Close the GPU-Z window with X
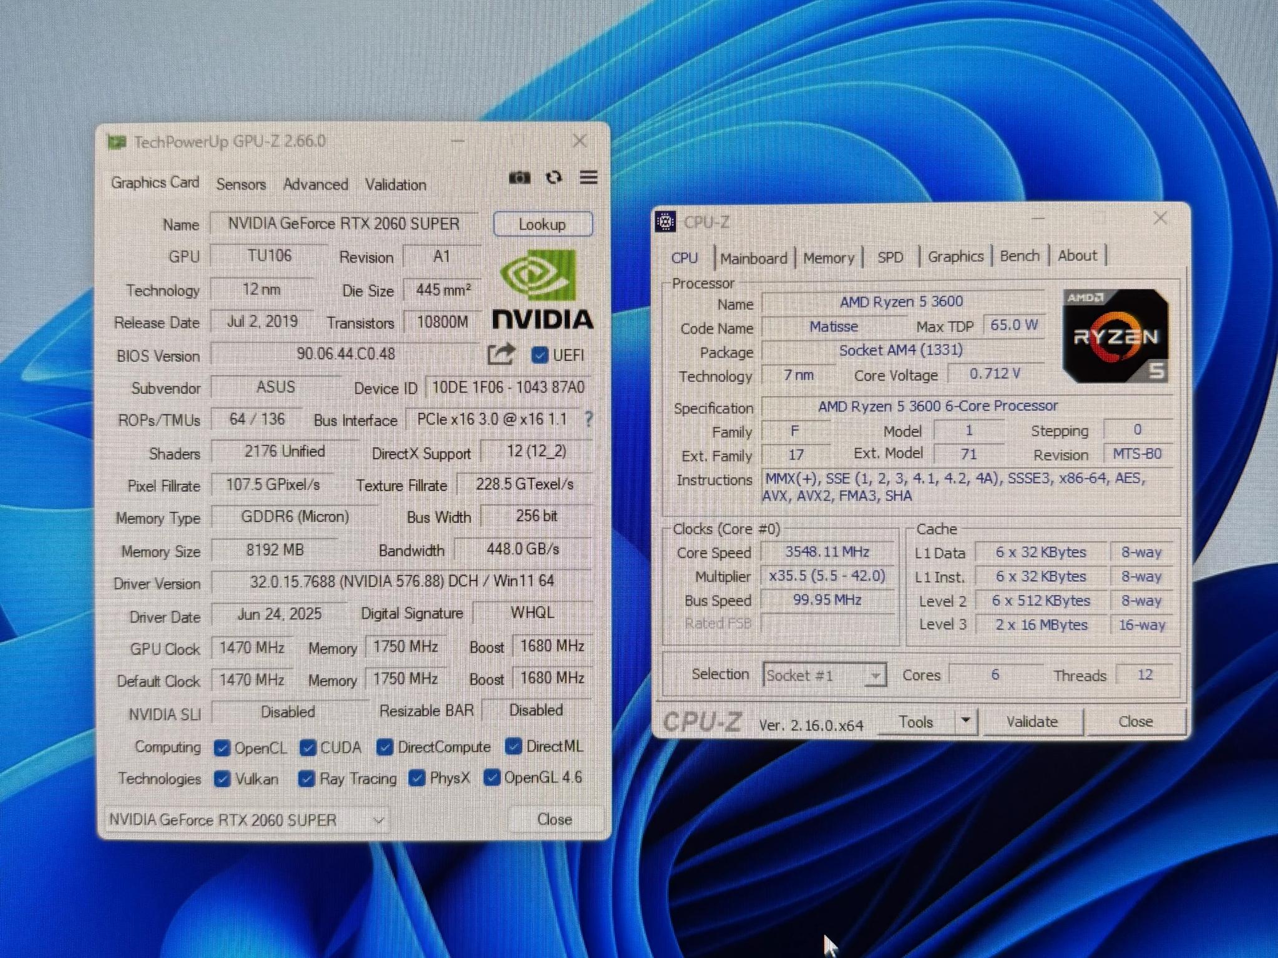 coord(580,141)
